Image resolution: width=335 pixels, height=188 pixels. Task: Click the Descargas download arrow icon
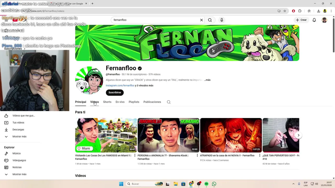6,130
